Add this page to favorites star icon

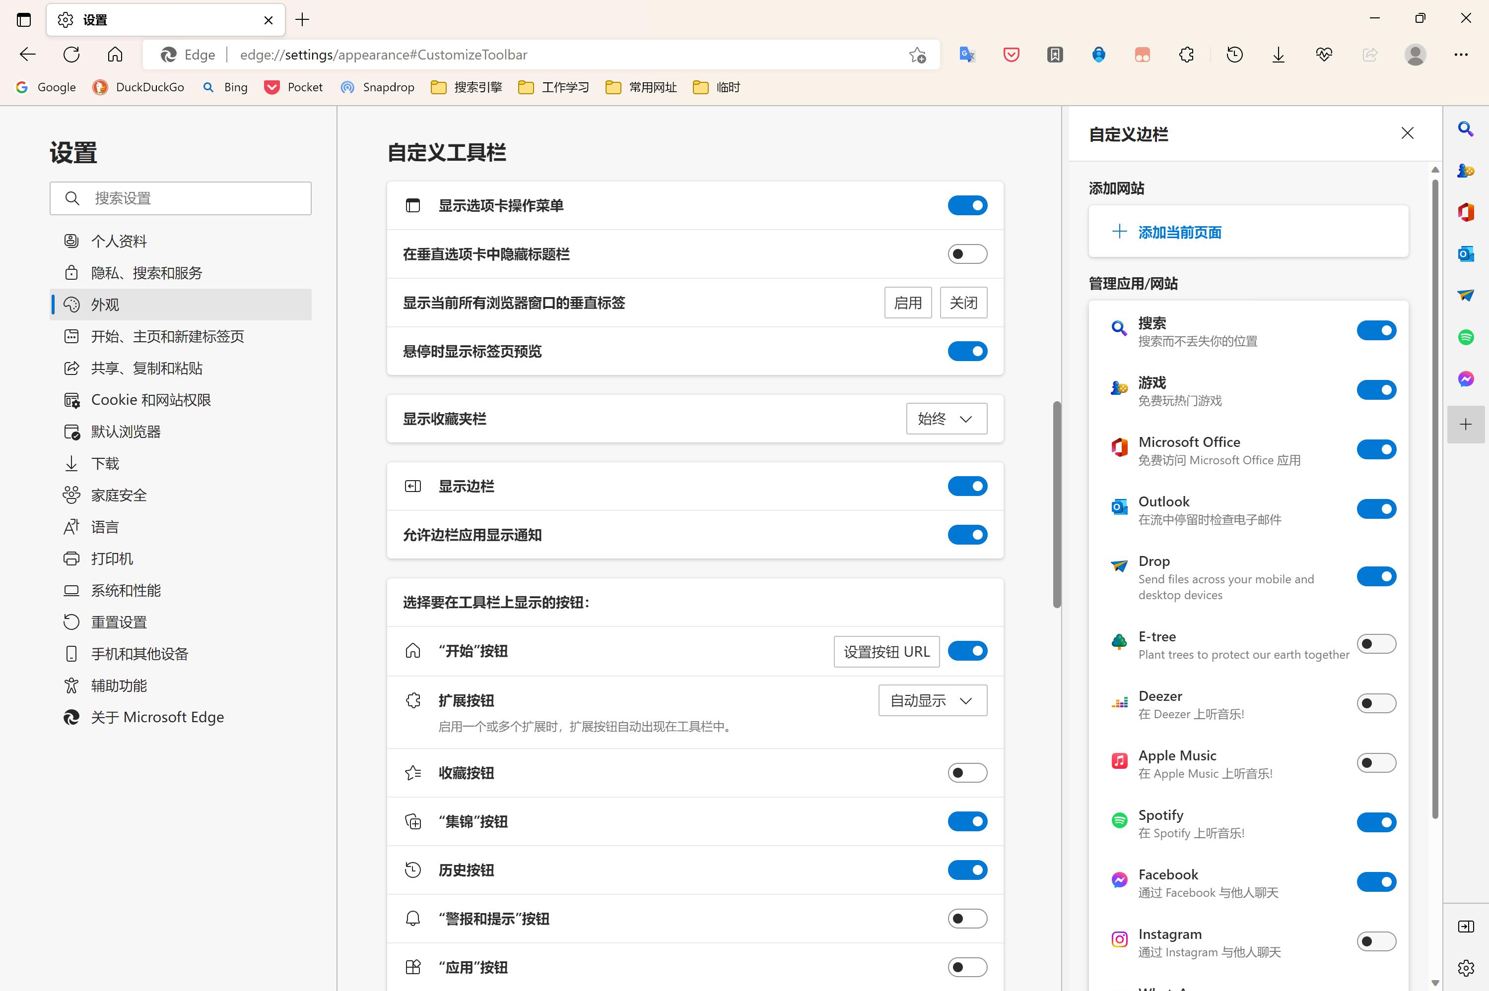(917, 55)
